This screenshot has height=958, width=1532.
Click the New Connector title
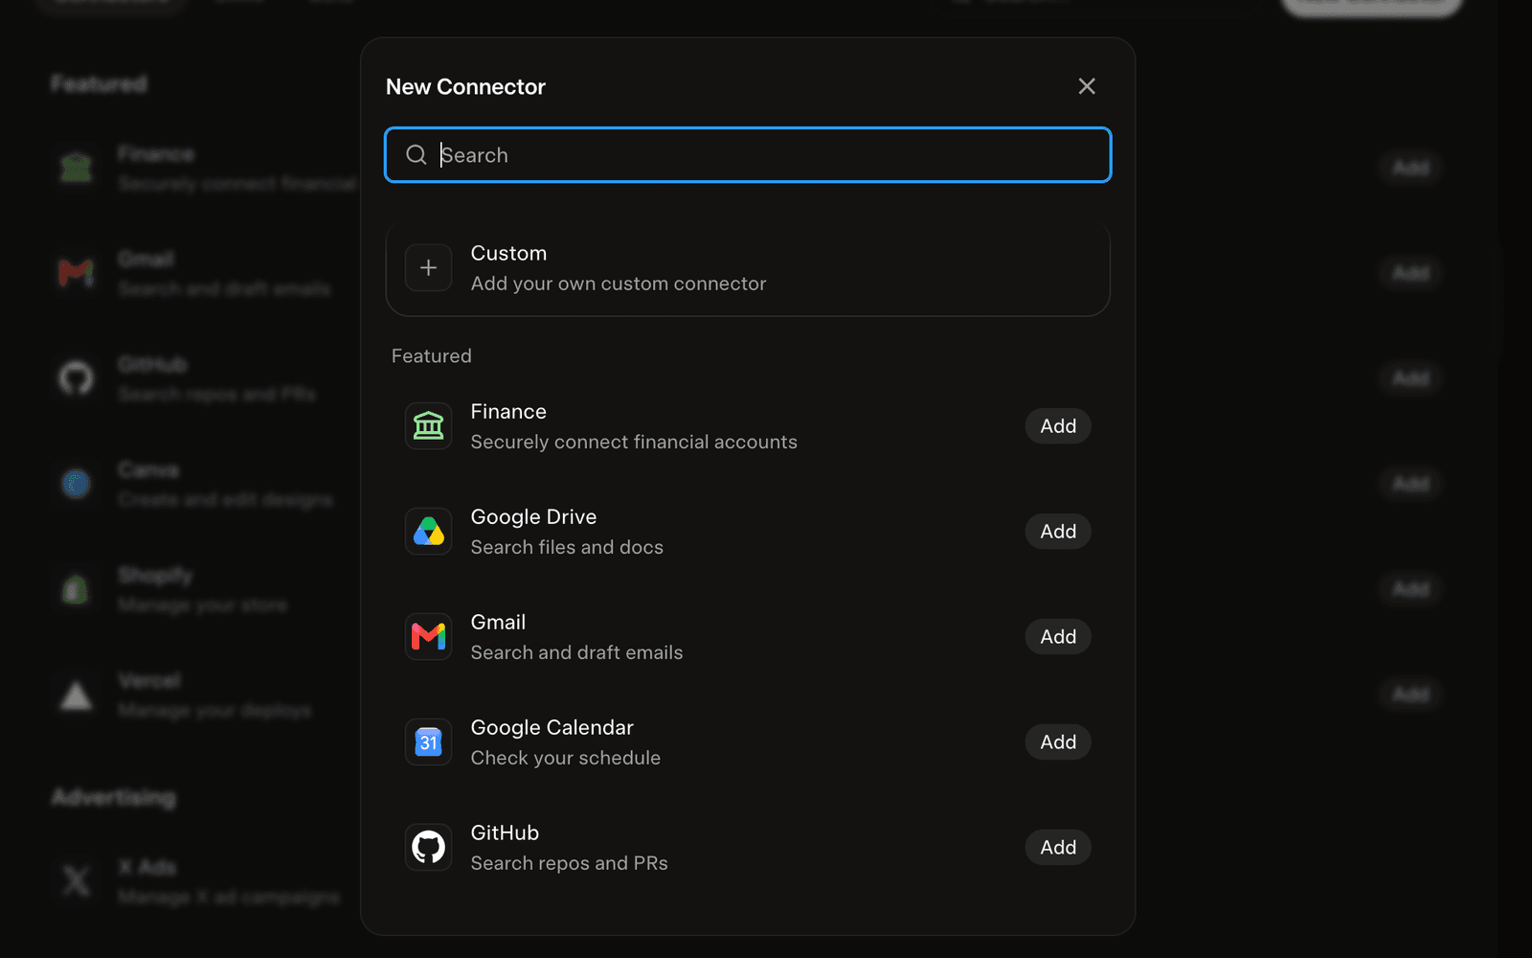click(465, 87)
